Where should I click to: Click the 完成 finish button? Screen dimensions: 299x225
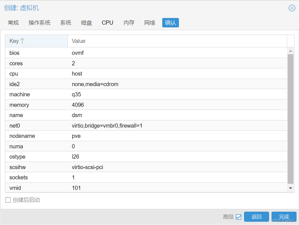284,217
